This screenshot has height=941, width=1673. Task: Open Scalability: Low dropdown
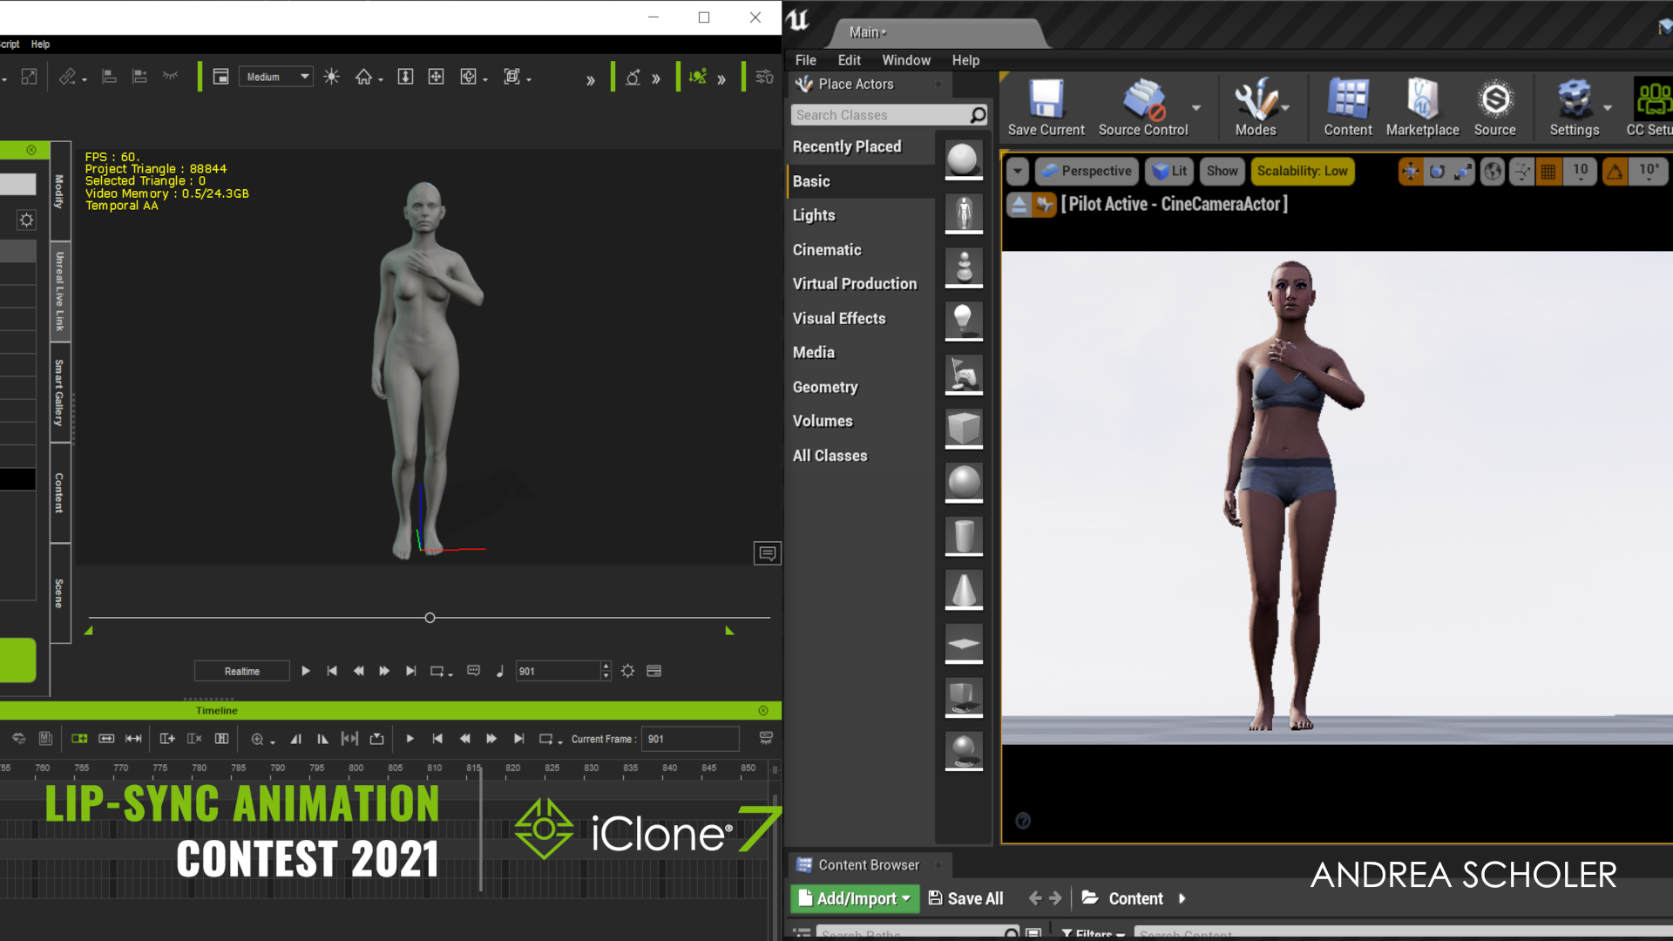pyautogui.click(x=1302, y=171)
